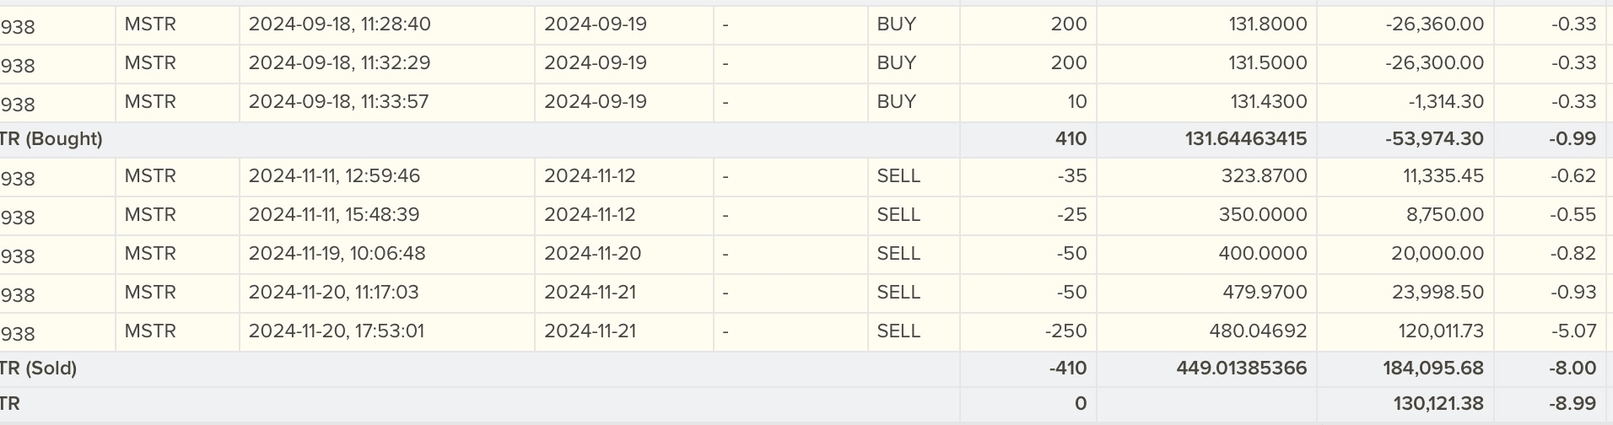Select the 120,011.73 proceeds value
This screenshot has width=1613, height=425.
1440,331
